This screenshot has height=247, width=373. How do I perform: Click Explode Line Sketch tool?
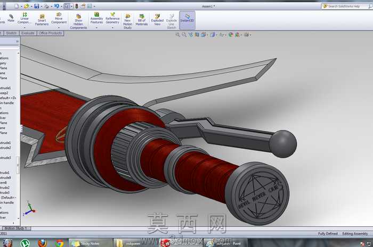coord(171,21)
